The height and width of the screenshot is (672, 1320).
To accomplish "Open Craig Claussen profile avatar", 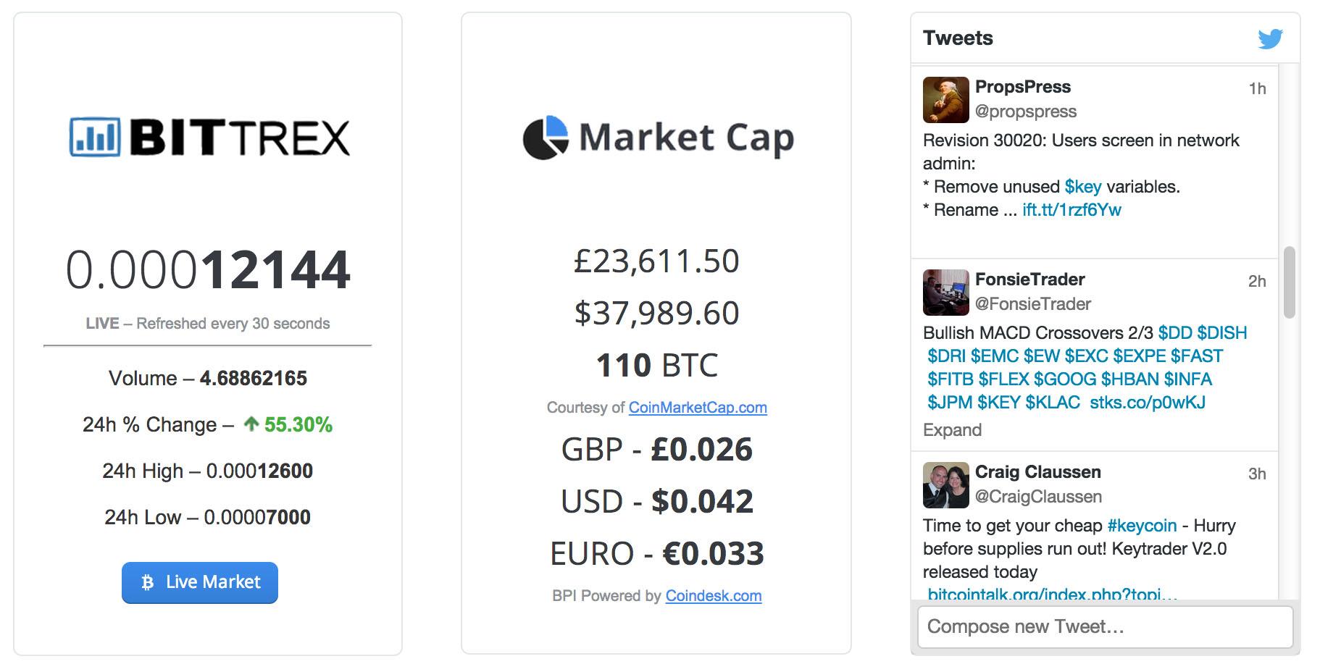I will click(x=945, y=484).
